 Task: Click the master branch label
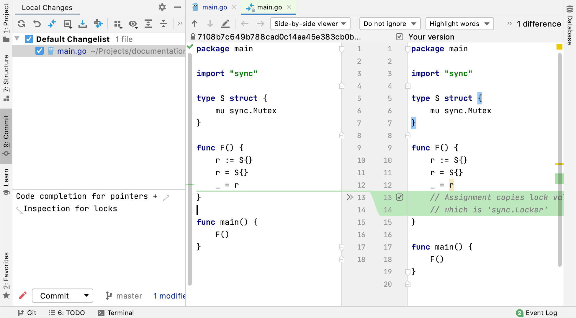click(x=124, y=296)
